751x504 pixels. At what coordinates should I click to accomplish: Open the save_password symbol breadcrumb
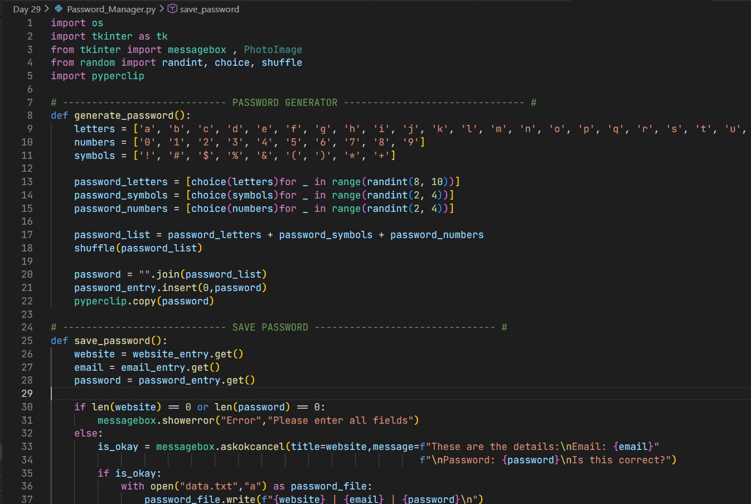[x=210, y=9]
